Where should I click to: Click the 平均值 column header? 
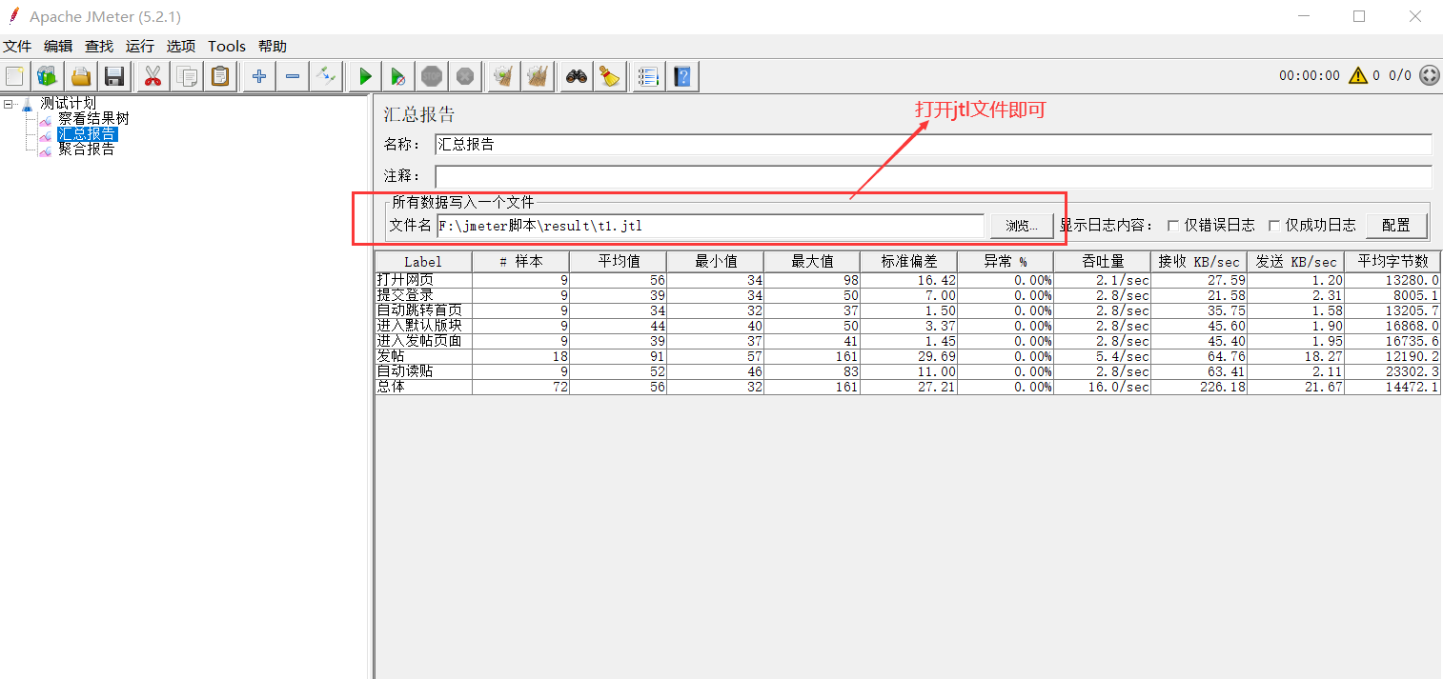coord(618,262)
